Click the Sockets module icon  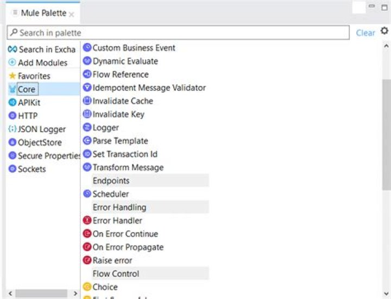click(12, 169)
